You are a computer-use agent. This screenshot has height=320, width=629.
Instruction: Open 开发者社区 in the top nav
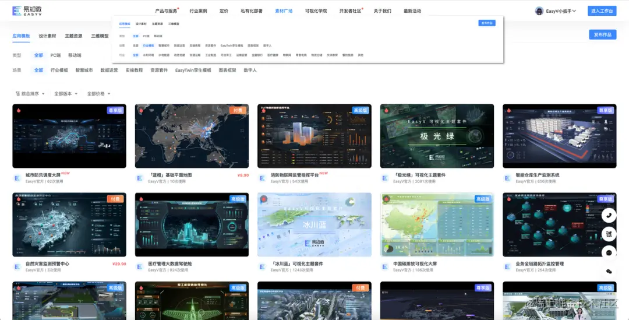pos(350,11)
